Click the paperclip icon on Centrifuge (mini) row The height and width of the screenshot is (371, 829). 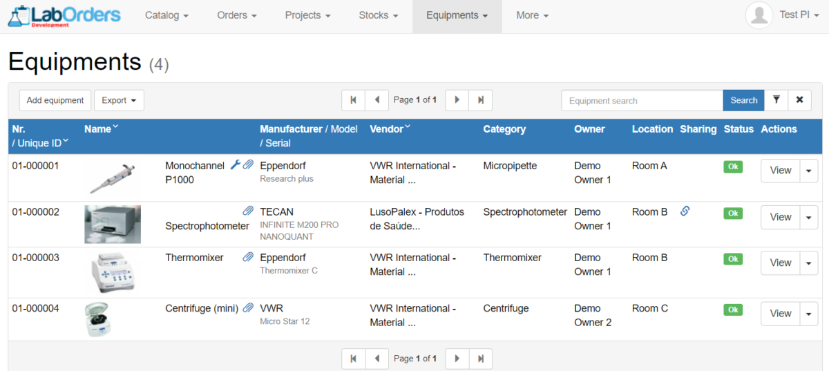(248, 308)
